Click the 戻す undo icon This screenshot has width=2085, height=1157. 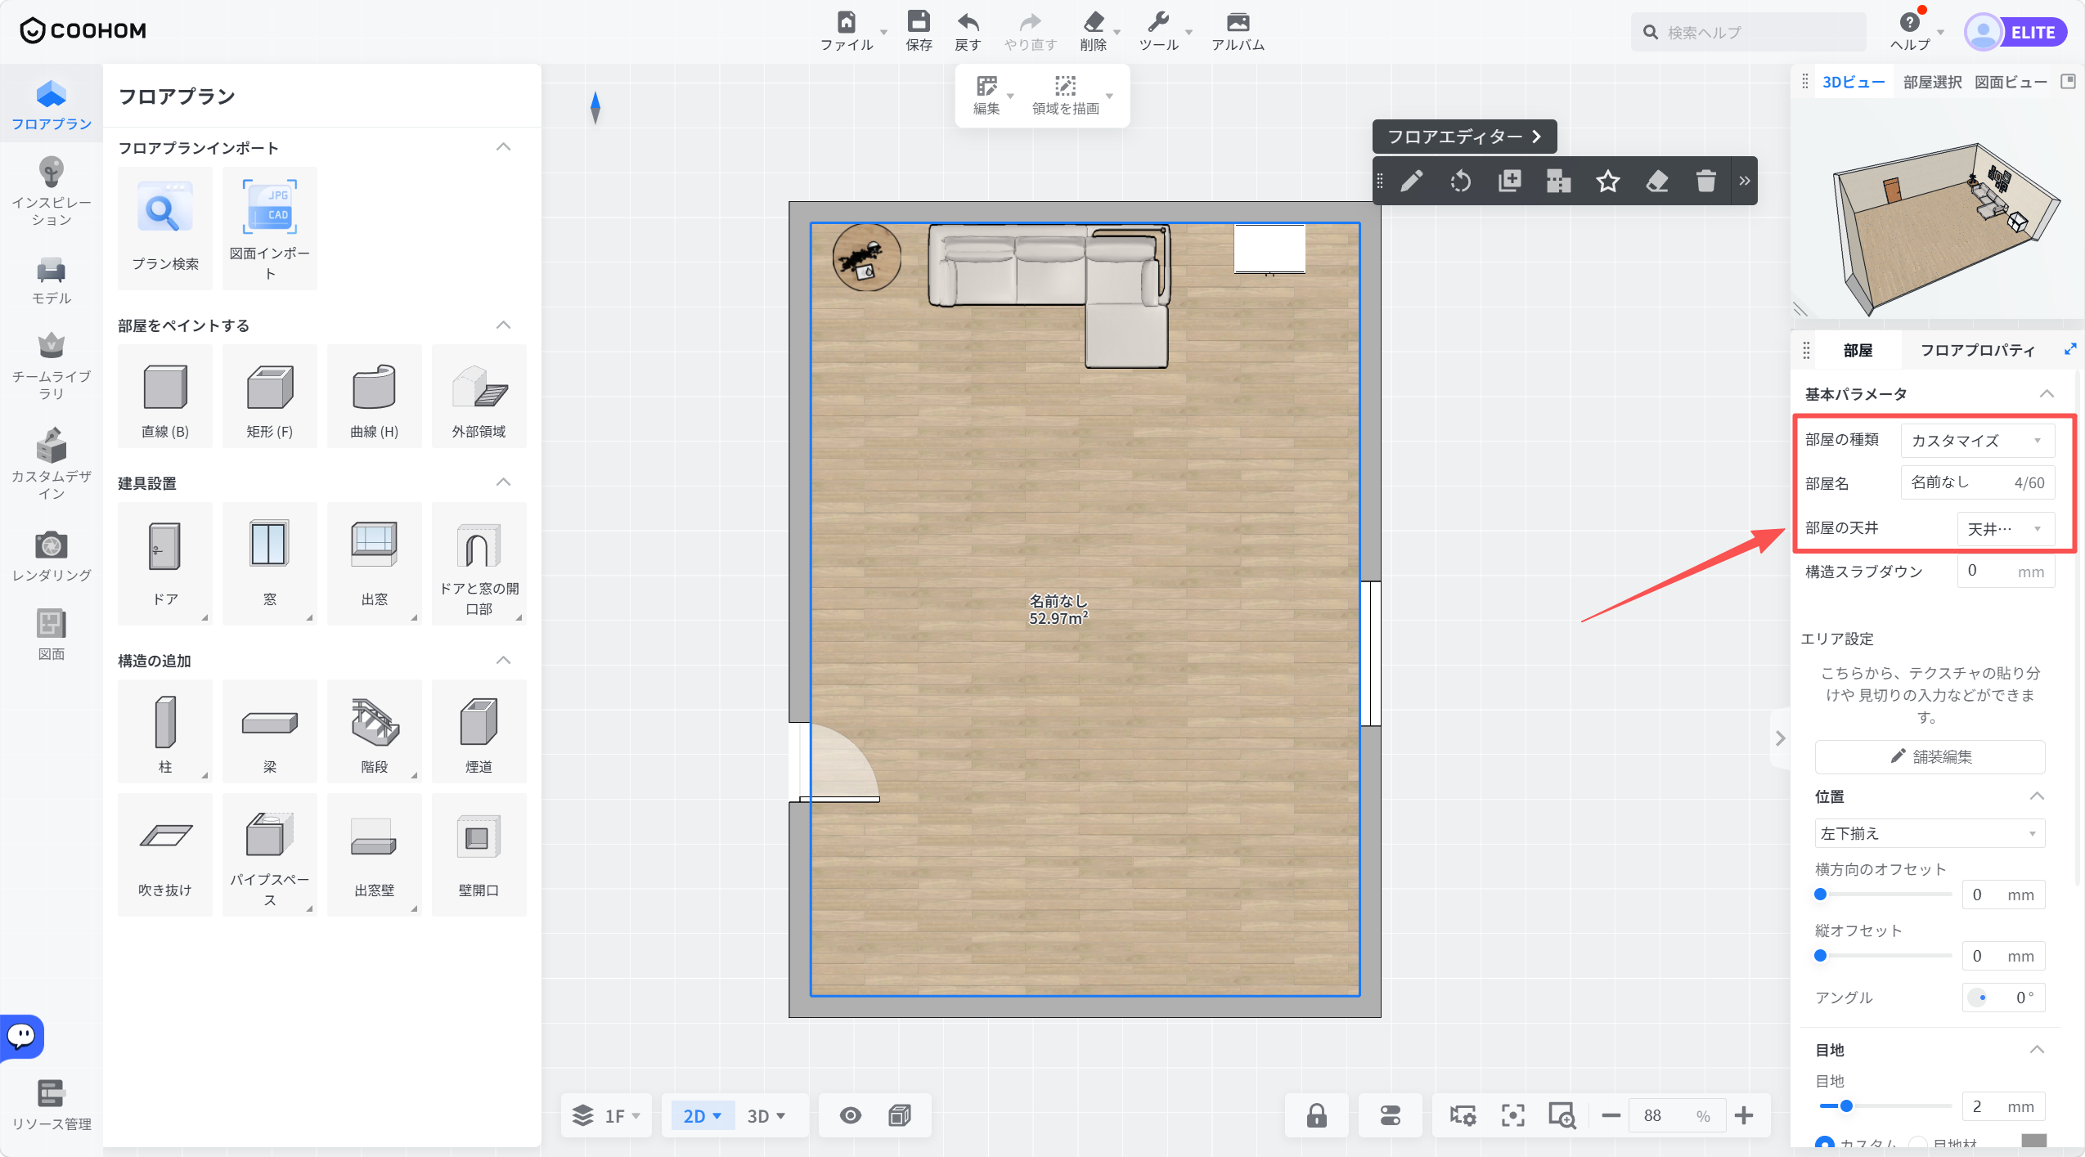968,22
